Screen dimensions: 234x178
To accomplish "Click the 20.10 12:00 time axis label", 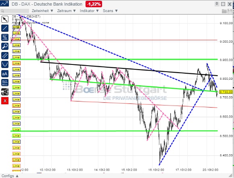I will point(211,170).
